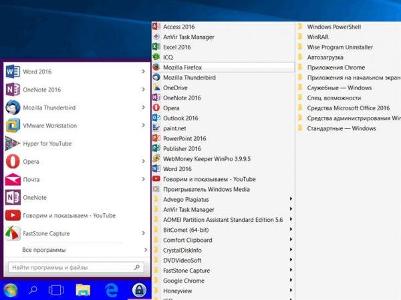The image size is (401, 300).
Task: Expand Word 2016 jump list arrow
Action: point(144,71)
